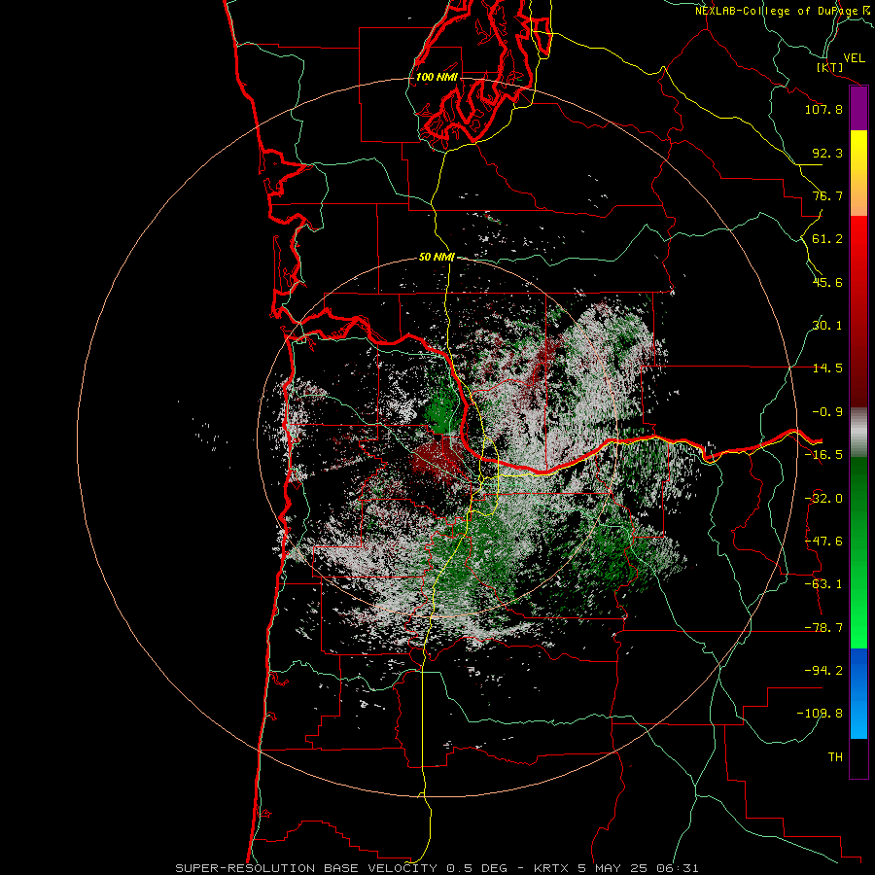Click the 61.2 velocity scale value
This screenshot has height=875, width=875.
[x=827, y=239]
